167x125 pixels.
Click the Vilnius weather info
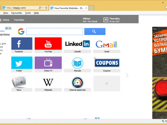tap(90, 20)
